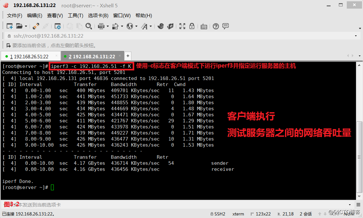Screen dimensions: 363x218
Task: Click the add-current-session arrow icon
Action: (9, 46)
